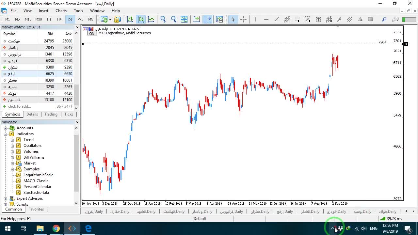Open the Charts menu
The image size is (418, 235).
pyautogui.click(x=61, y=11)
